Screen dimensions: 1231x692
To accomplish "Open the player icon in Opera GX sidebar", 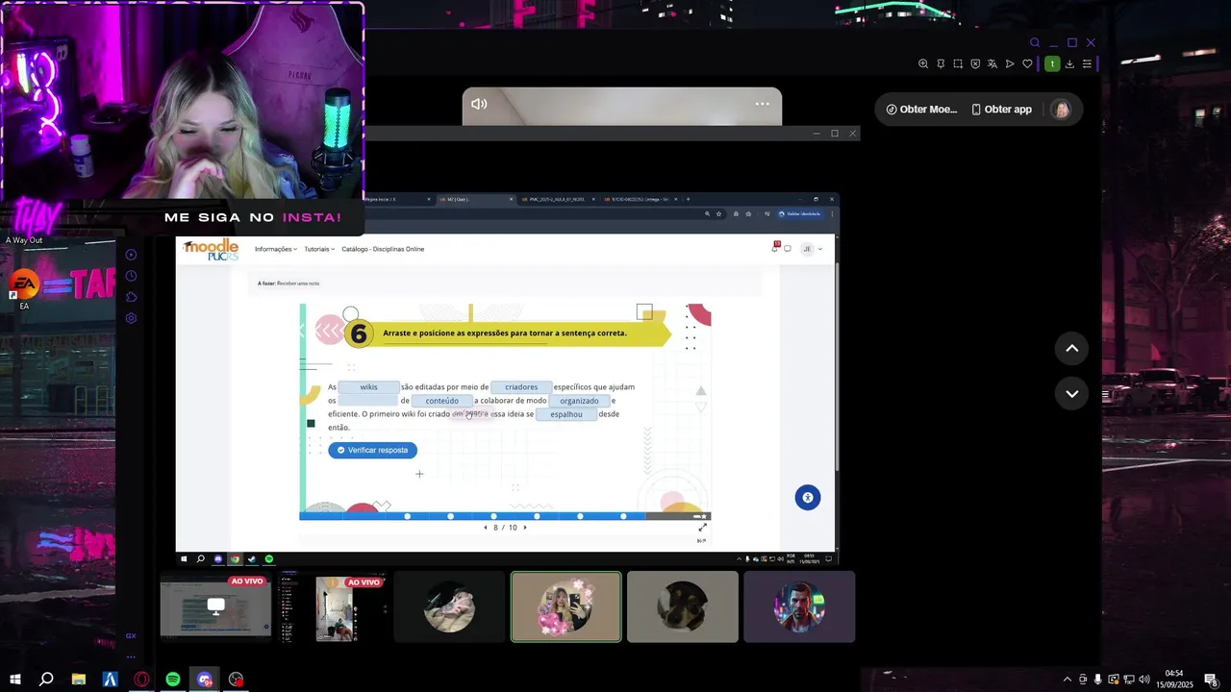I will (x=131, y=255).
